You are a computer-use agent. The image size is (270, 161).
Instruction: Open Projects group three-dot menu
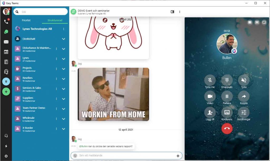(56, 69)
